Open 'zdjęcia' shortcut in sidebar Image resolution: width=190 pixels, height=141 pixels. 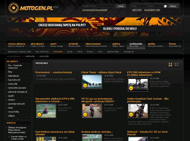tap(11, 116)
